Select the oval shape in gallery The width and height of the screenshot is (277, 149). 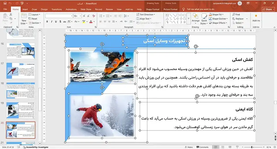tap(181, 15)
